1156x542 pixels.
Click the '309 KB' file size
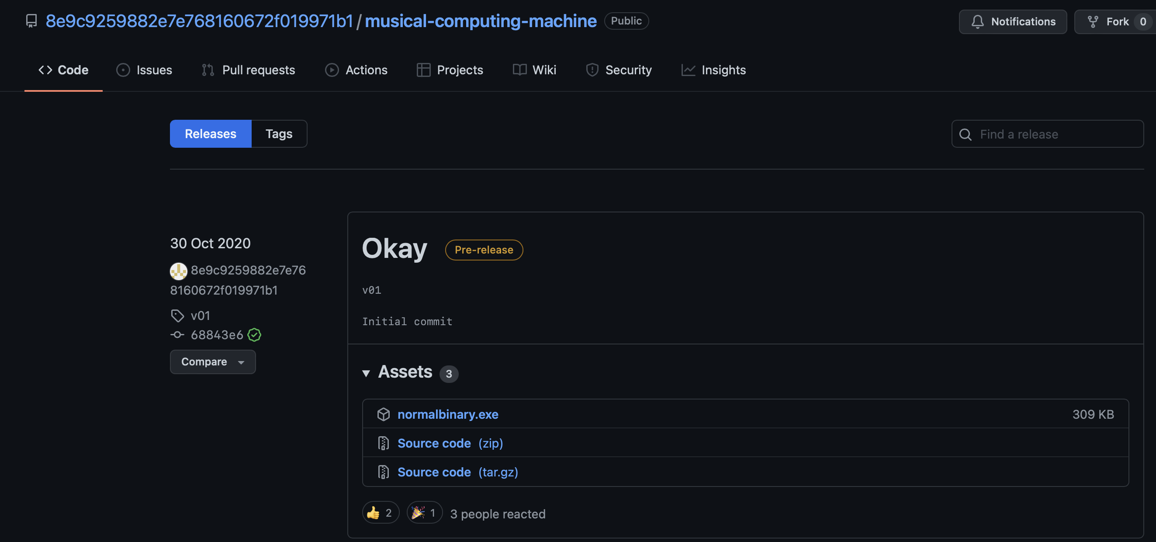coord(1093,414)
